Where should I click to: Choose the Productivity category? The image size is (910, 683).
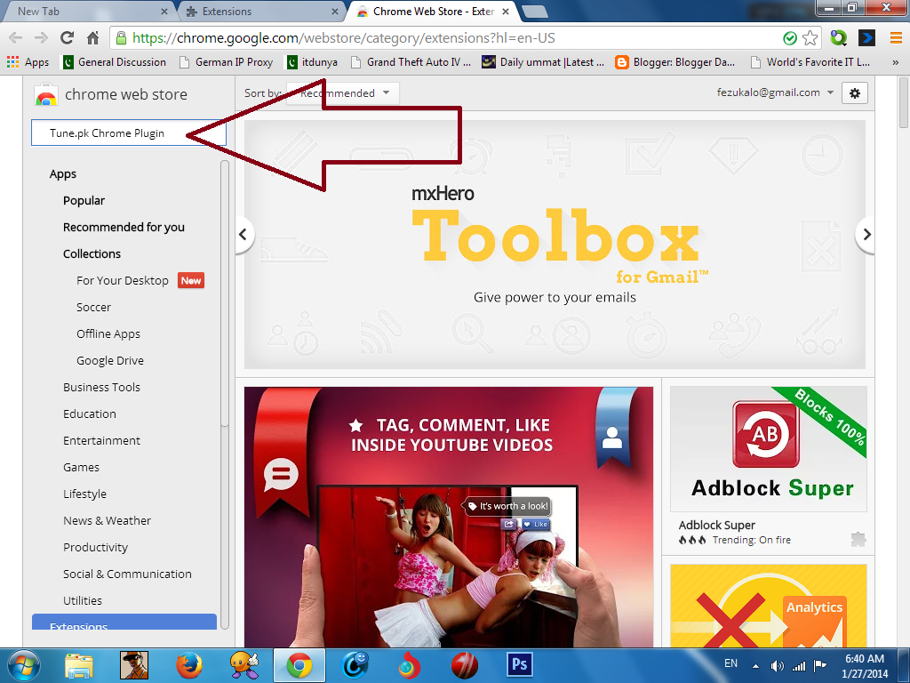95,548
